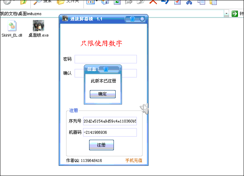Click the 机器码 machine code field
This screenshot has height=176, width=244.
pyautogui.click(x=110, y=132)
